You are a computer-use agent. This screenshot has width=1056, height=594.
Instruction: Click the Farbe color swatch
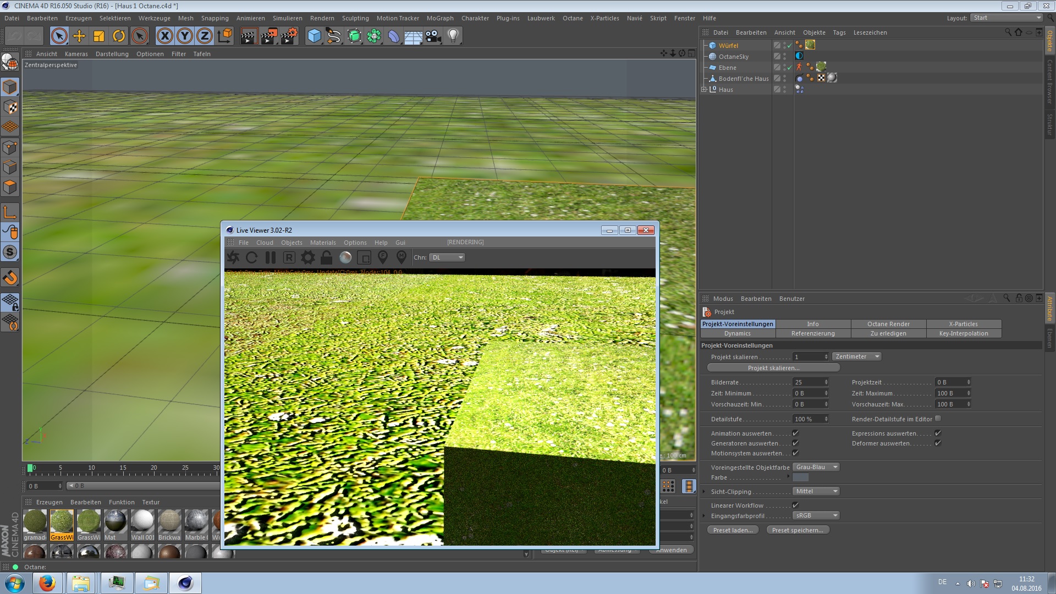click(x=800, y=477)
